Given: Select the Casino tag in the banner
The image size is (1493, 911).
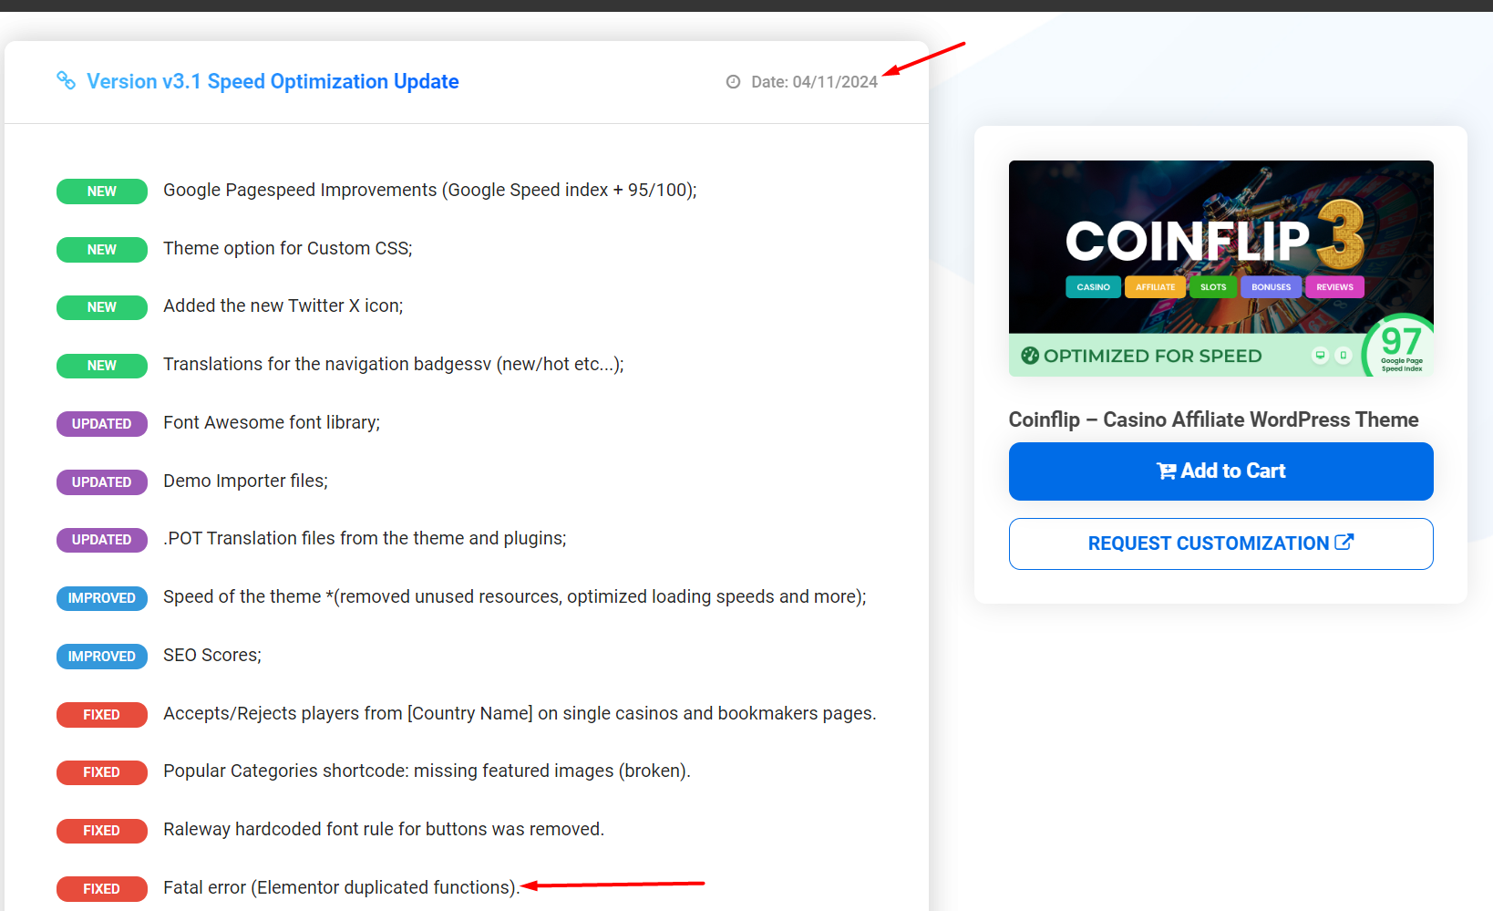Looking at the screenshot, I should [1093, 287].
